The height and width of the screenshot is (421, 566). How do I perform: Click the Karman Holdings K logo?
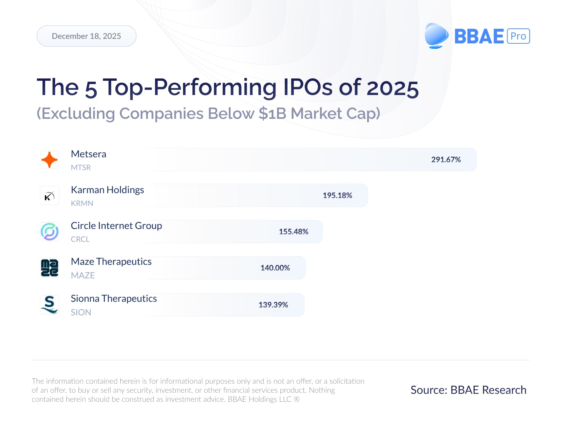[49, 196]
